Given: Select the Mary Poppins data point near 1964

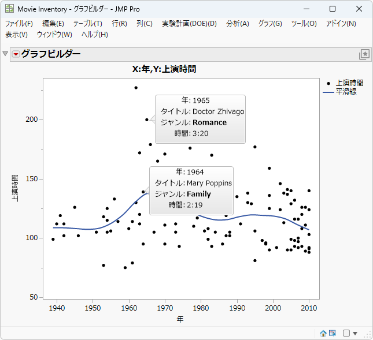Looking at the screenshot, I should (143, 192).
